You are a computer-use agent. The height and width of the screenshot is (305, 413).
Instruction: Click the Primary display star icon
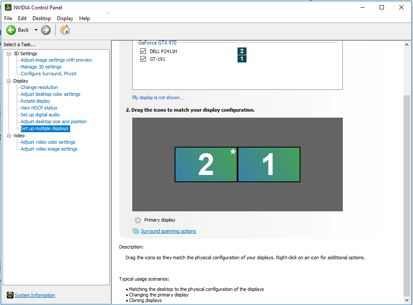138,220
